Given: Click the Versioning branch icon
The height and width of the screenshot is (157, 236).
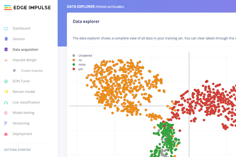Looking at the screenshot, I should pos(6,123).
